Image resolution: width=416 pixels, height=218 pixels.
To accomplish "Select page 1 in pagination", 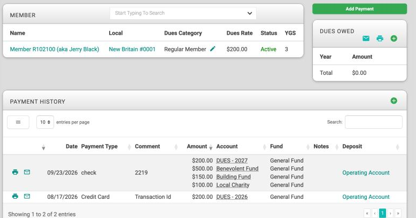I will click(382, 213).
